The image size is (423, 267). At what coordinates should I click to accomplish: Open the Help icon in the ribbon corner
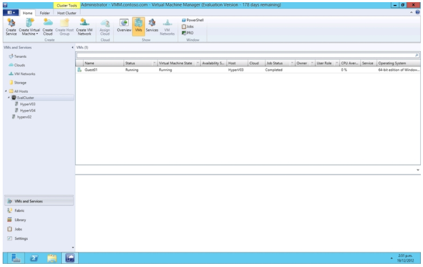pos(417,12)
